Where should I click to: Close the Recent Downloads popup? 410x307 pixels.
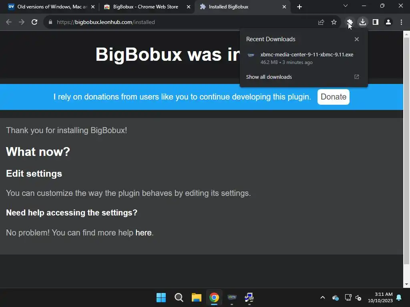357,39
